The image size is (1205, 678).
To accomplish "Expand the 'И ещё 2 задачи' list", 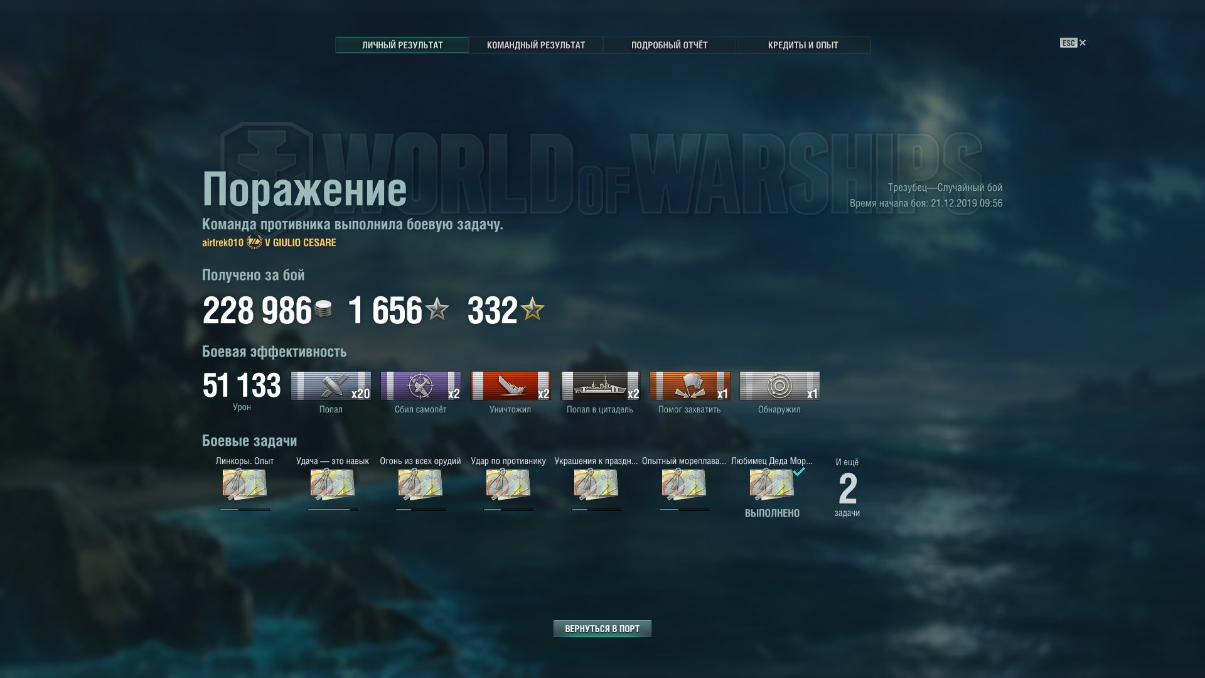I will pyautogui.click(x=847, y=488).
